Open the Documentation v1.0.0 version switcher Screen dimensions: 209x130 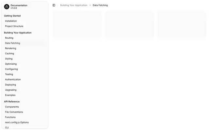[x=25, y=6]
